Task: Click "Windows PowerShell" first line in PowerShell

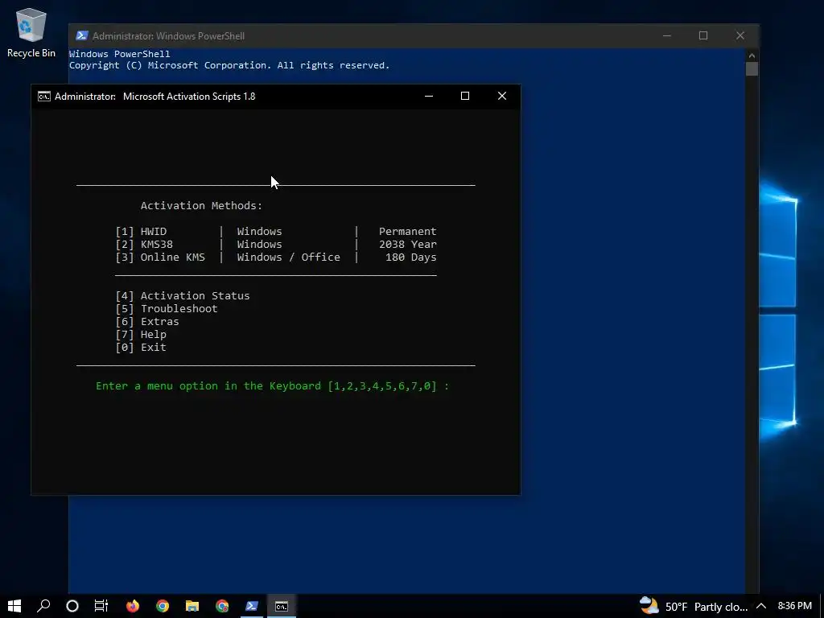Action: click(119, 54)
